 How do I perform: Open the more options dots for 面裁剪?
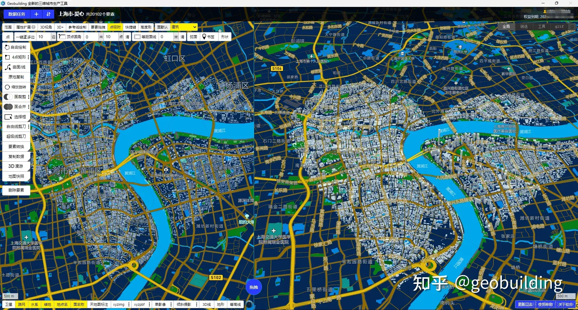tap(29, 97)
